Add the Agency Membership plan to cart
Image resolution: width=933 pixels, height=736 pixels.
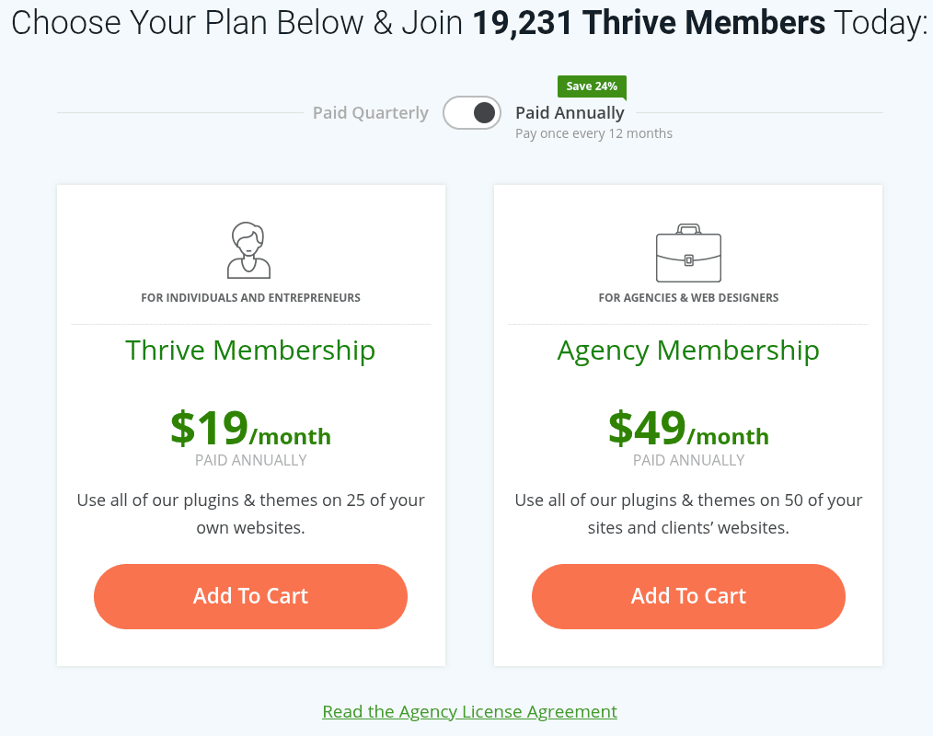pos(688,596)
